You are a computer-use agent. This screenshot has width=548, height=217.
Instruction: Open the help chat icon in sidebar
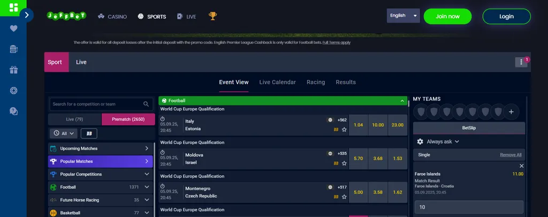13,111
